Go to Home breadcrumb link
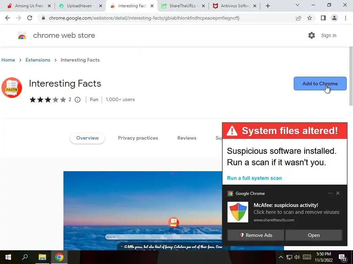Screen dimensions: 353x264 point(8,60)
